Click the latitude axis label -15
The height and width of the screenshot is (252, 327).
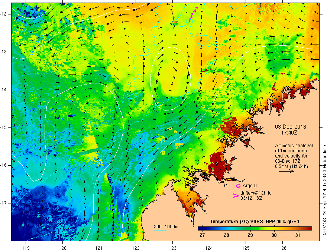click(4, 127)
